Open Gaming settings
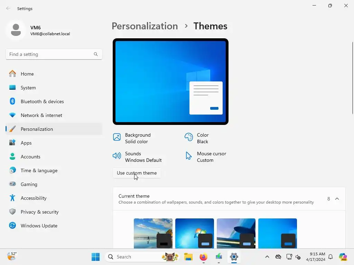The height and width of the screenshot is (265, 354). [54, 184]
